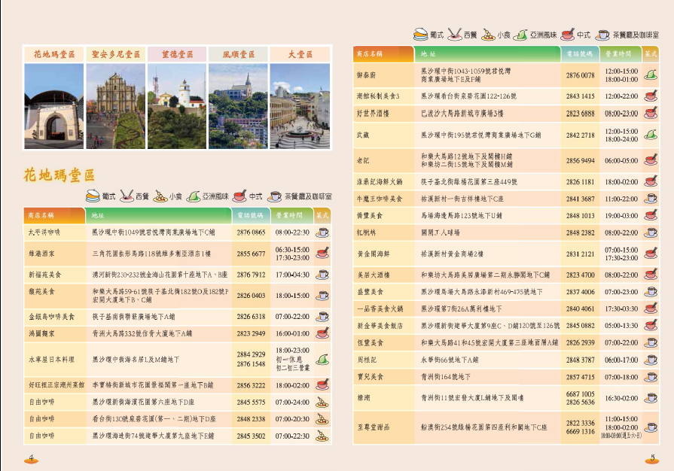The height and width of the screenshot is (471, 674).
Task: Select the 大堂區 district tab
Action: (x=300, y=55)
